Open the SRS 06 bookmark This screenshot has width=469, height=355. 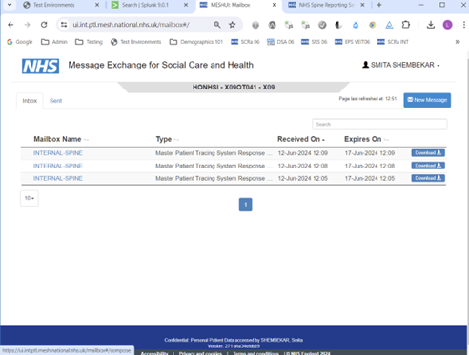(314, 42)
